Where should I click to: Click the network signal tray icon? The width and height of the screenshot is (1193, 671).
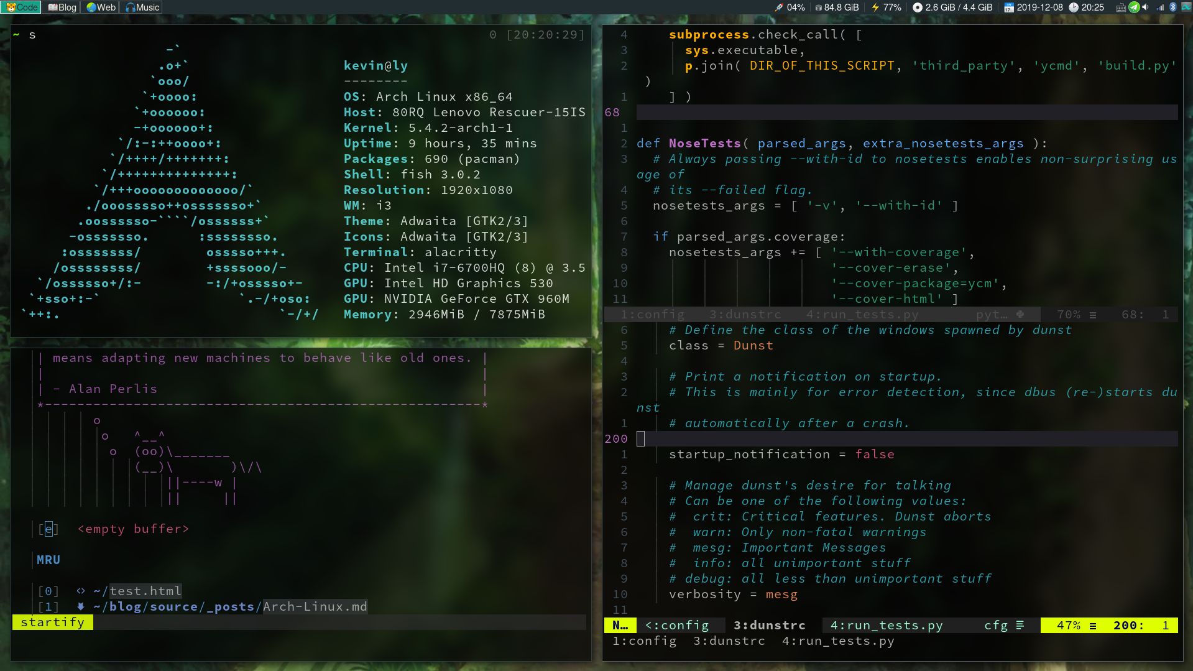tap(1161, 7)
